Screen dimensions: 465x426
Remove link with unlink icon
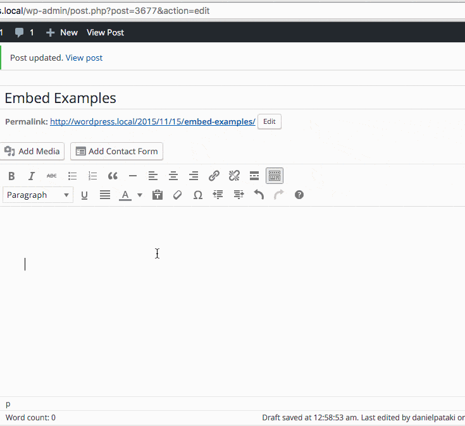click(x=234, y=176)
